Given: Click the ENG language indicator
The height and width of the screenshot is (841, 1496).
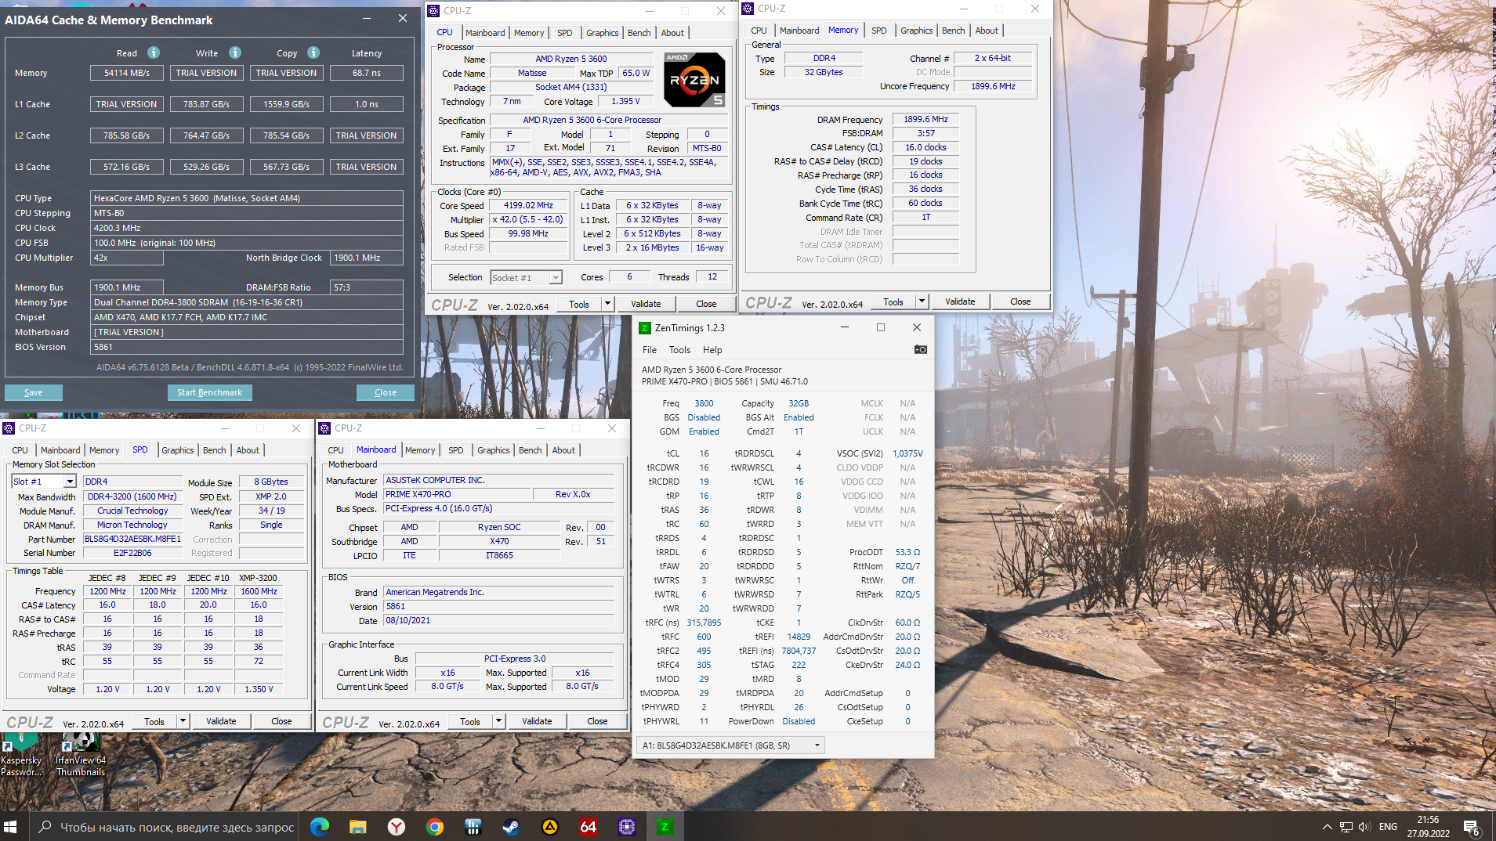Looking at the screenshot, I should point(1388,826).
